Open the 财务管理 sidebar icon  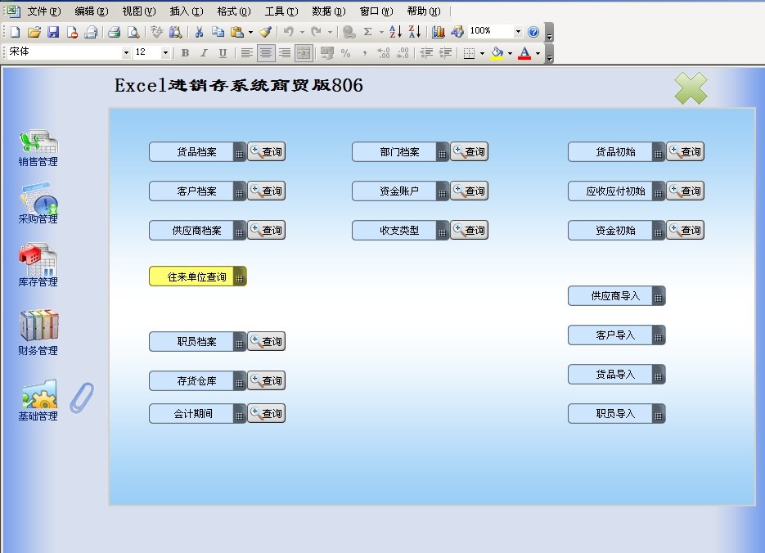(38, 332)
